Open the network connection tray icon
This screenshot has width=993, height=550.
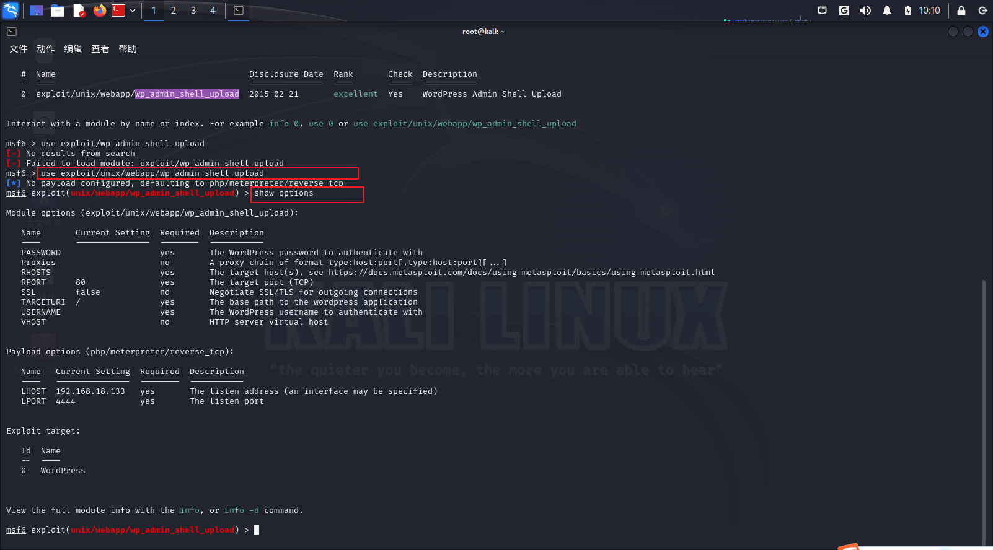pyautogui.click(x=823, y=11)
